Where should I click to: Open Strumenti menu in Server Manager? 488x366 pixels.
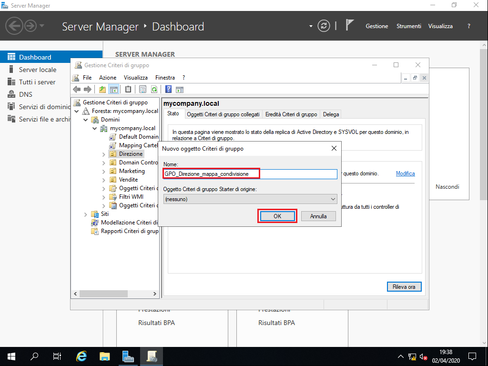click(x=408, y=26)
